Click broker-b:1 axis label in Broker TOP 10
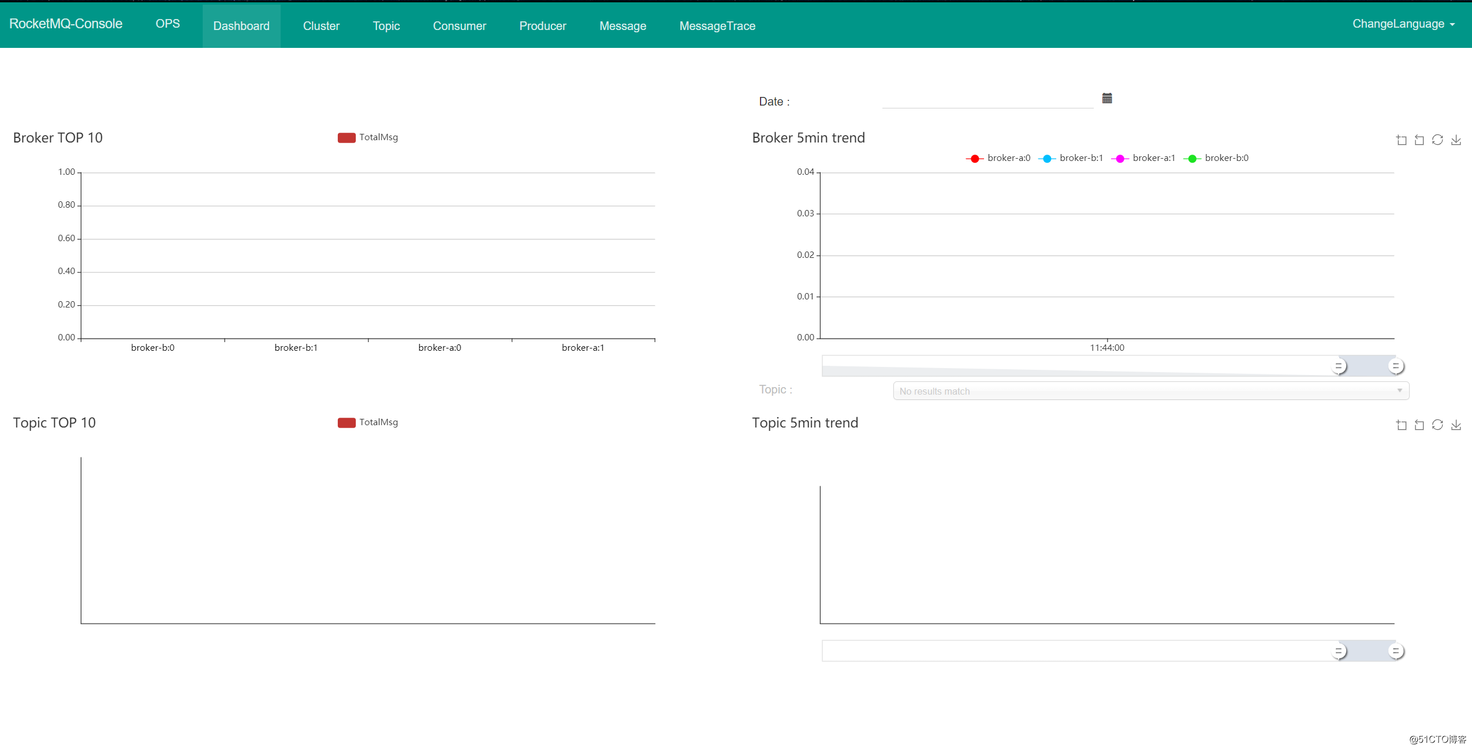The image size is (1472, 750). click(x=296, y=348)
